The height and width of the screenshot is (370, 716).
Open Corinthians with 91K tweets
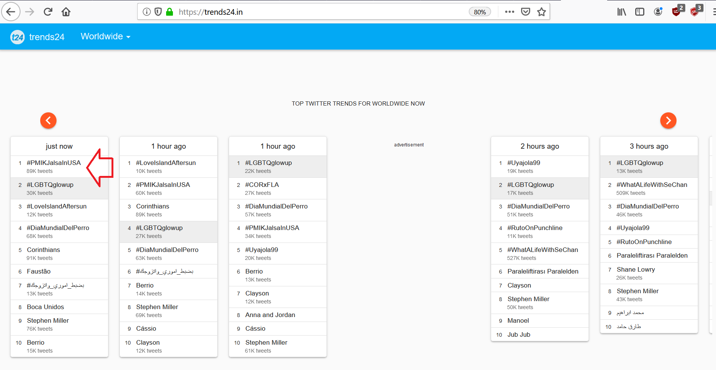click(43, 250)
